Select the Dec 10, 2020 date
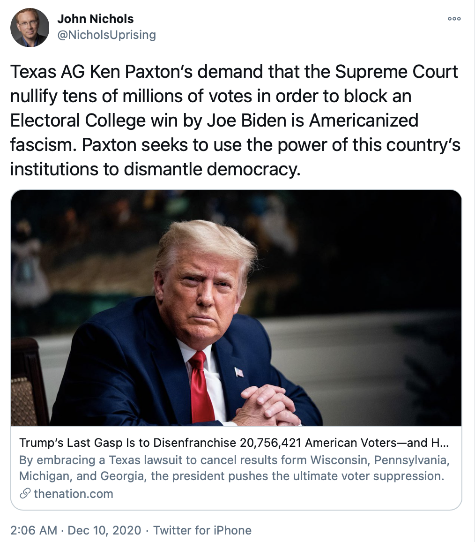 pyautogui.click(x=104, y=530)
